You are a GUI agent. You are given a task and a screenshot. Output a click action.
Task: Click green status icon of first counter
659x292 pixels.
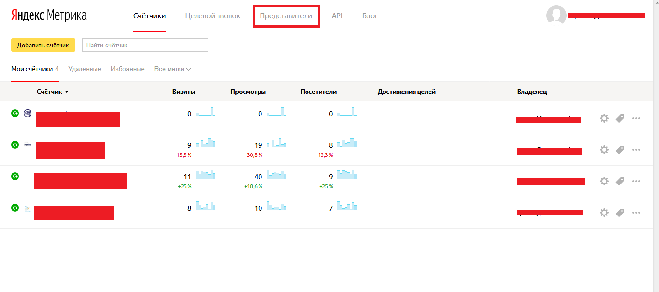coord(15,113)
